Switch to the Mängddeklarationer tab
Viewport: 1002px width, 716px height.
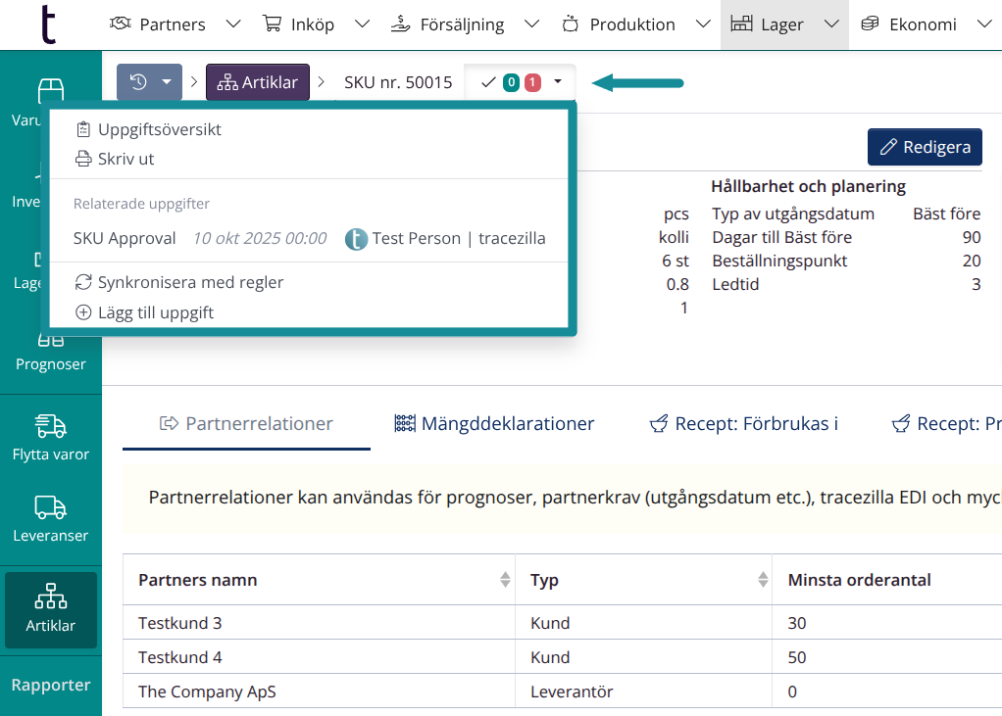[494, 424]
